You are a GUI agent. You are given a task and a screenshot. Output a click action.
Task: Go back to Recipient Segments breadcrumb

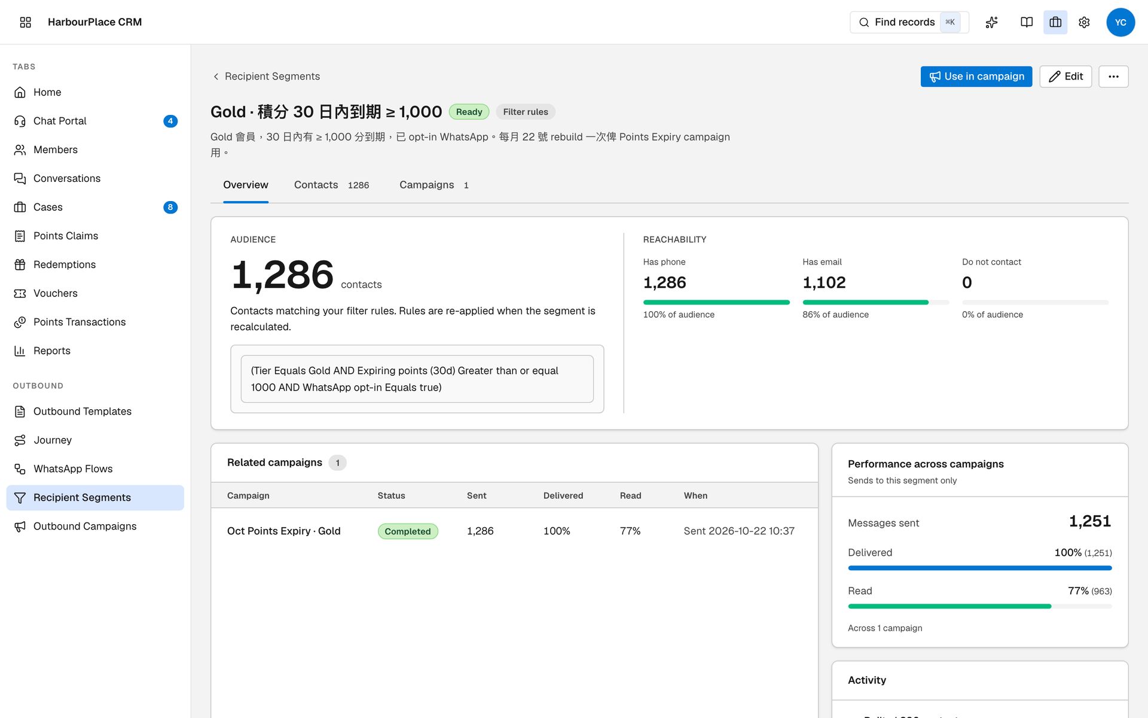click(x=266, y=77)
